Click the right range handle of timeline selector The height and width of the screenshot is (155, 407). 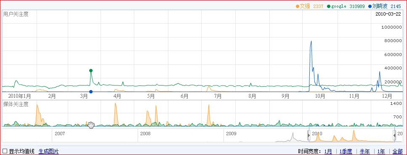394,135
